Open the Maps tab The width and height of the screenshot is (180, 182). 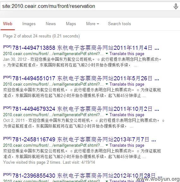pyautogui.click(x=71, y=24)
